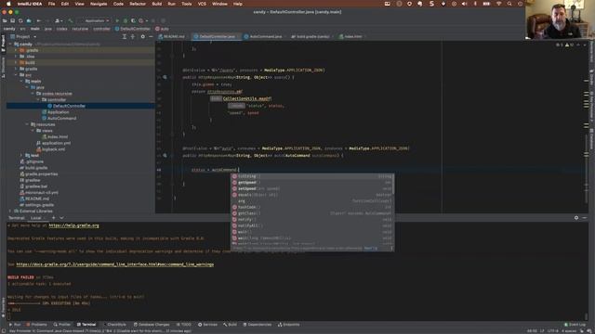Open the Navigate menu
The width and height of the screenshot is (595, 334).
tap(99, 4)
